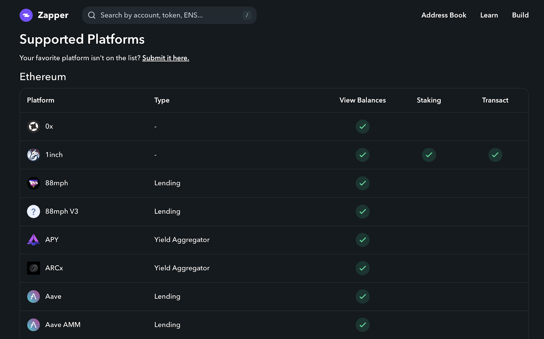The height and width of the screenshot is (339, 544).
Task: Click the Lending type in Aave AMM row
Action: coord(167,325)
